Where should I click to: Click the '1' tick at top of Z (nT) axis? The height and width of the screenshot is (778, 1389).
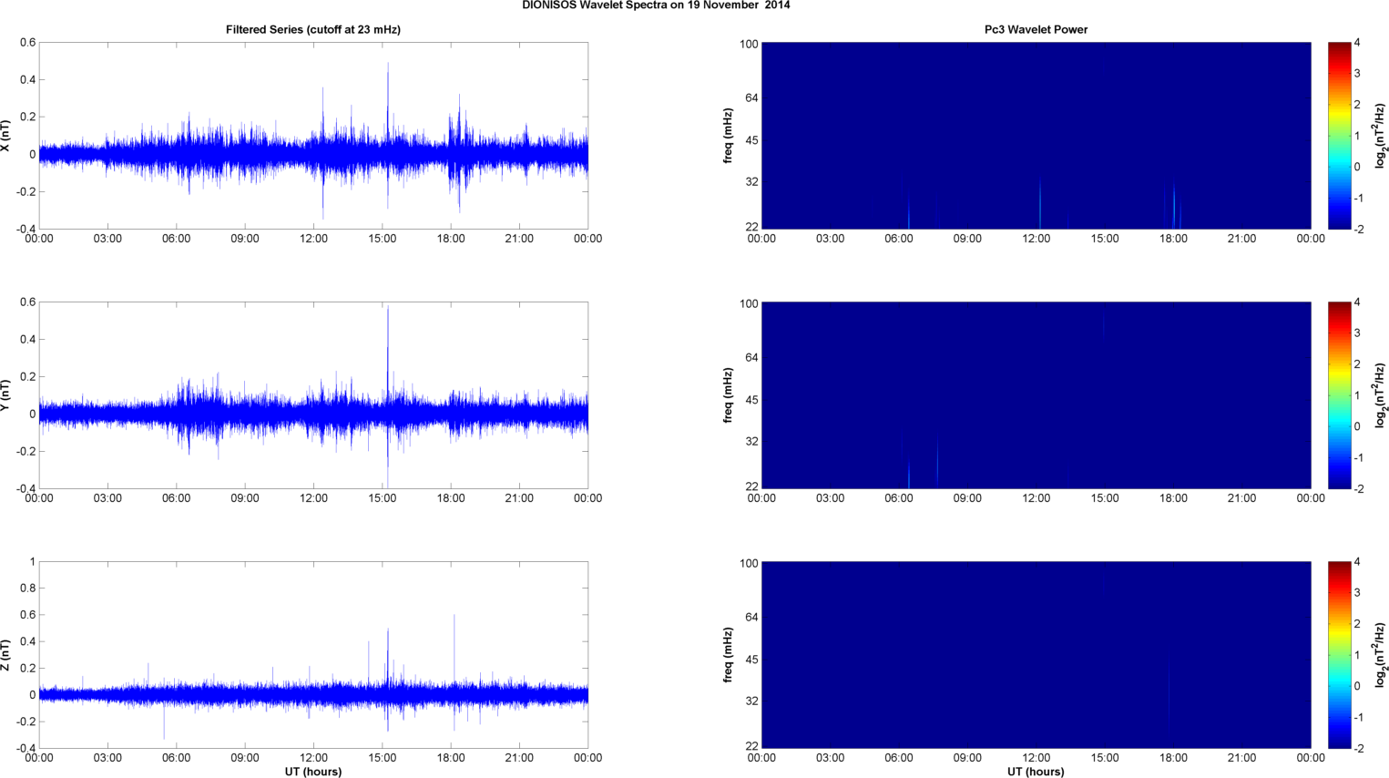pyautogui.click(x=32, y=562)
